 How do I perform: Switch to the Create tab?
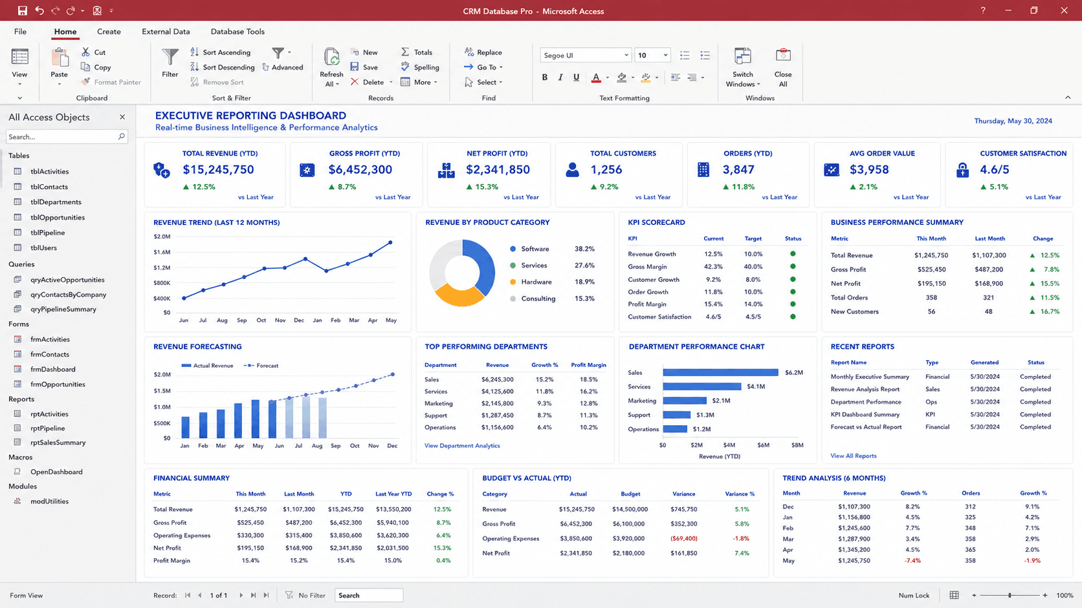109,32
